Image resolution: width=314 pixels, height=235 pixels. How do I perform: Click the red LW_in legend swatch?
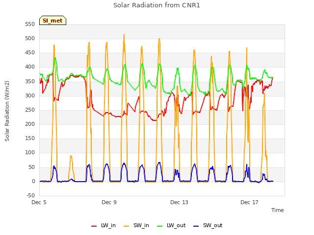point(94,226)
